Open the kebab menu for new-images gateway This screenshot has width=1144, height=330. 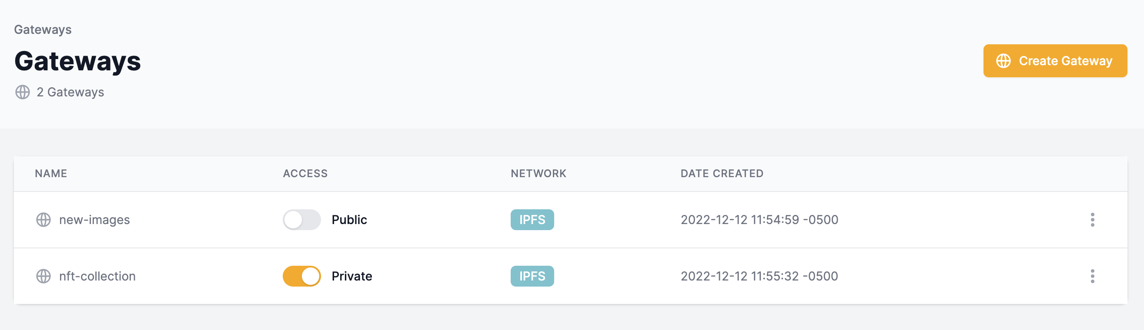click(x=1094, y=220)
